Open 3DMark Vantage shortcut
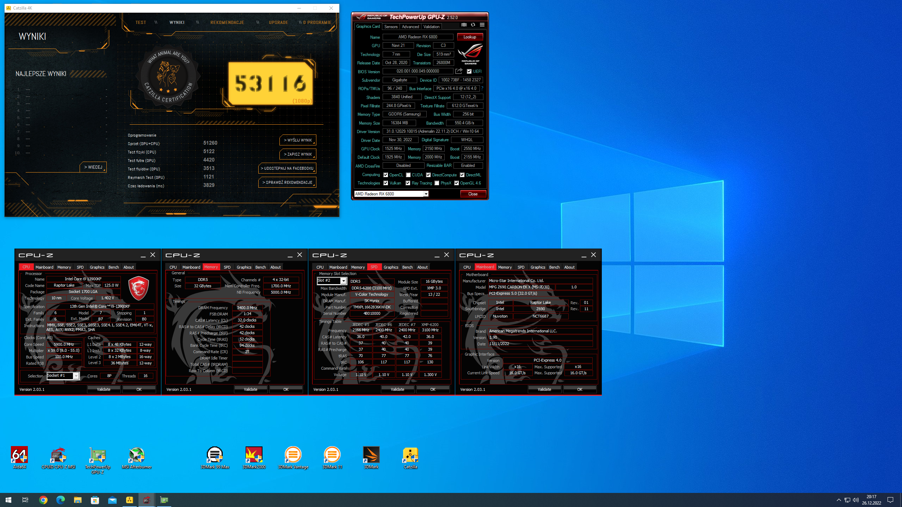This screenshot has height=507, width=902. [x=293, y=458]
